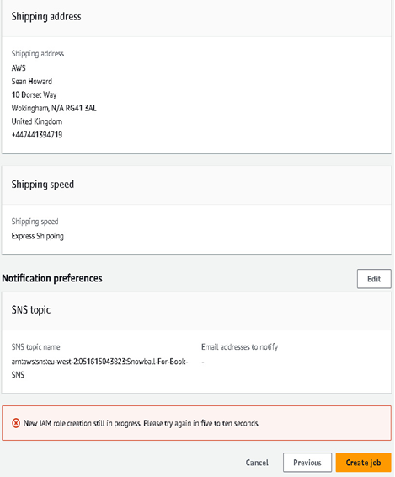The image size is (395, 477).
Task: Click the Email addresses to notify label
Action: (240, 347)
